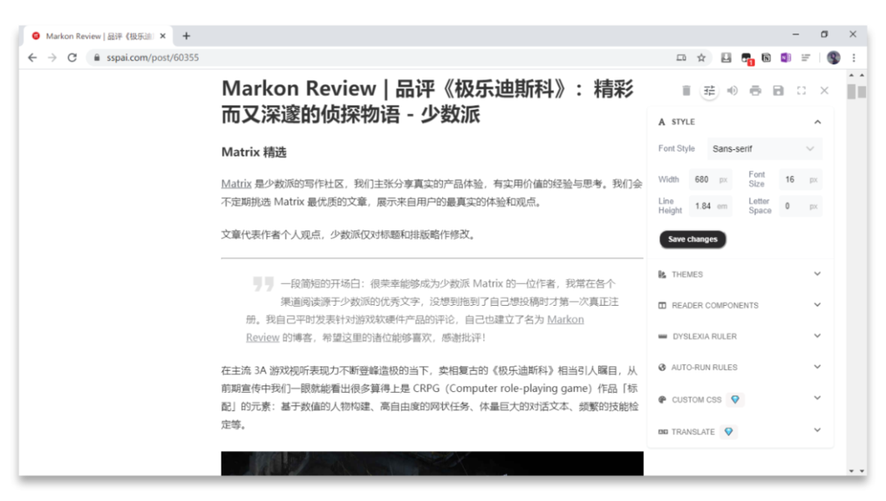Image resolution: width=886 pixels, height=501 pixels.
Task: Click the DYSLEXIA RULER label
Action: [x=705, y=337]
